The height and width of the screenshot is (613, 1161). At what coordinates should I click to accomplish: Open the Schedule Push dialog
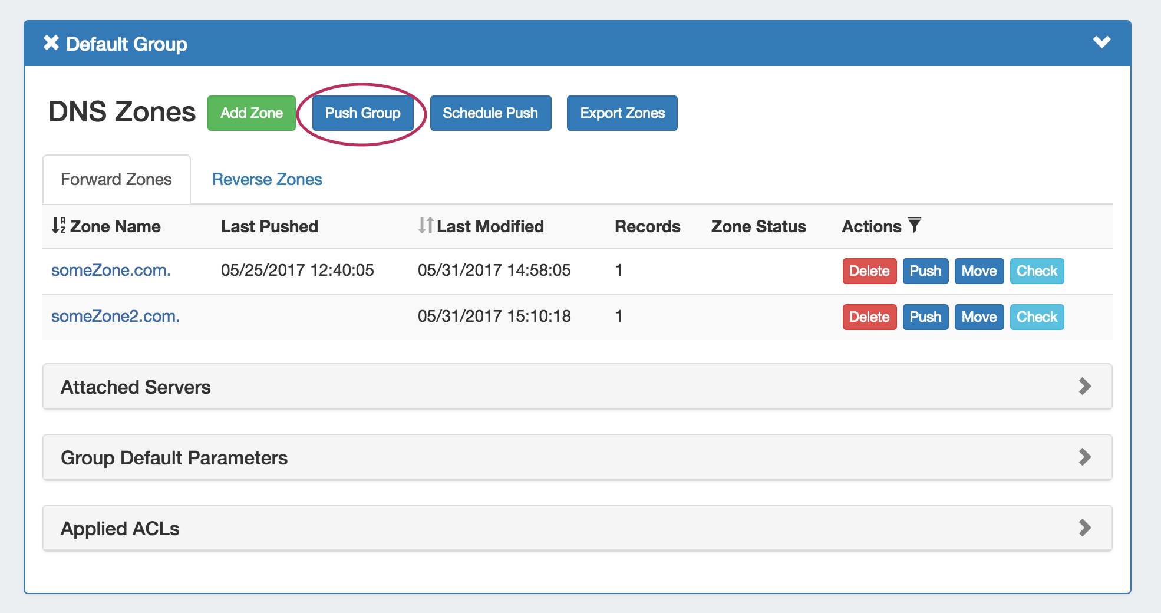(x=490, y=113)
